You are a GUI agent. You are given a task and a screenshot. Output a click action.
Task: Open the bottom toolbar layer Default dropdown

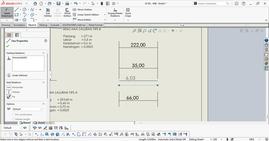13,128
